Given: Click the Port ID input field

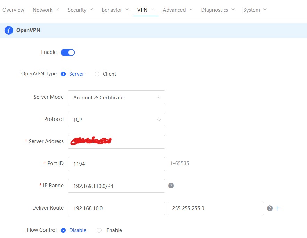Looking at the screenshot, I should tap(116, 164).
